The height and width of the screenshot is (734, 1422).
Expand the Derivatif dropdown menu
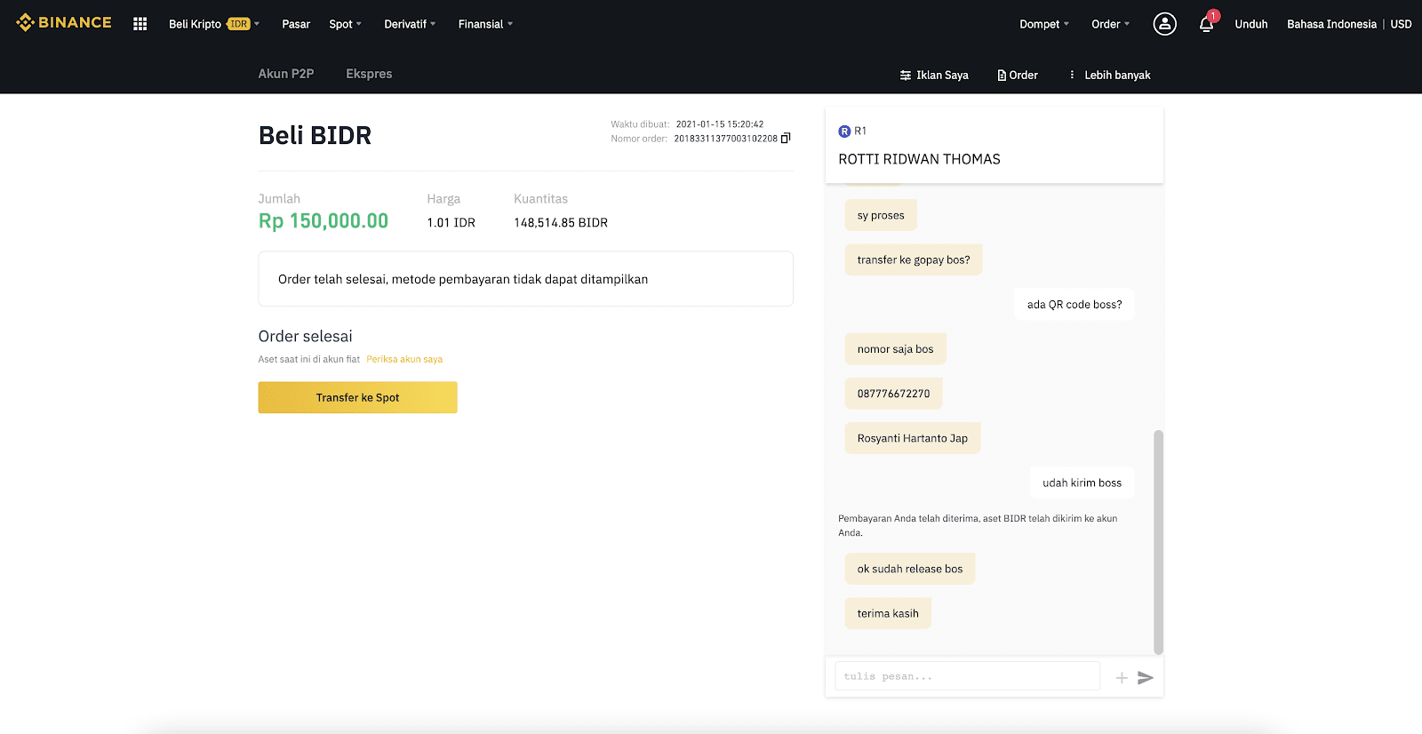click(410, 24)
